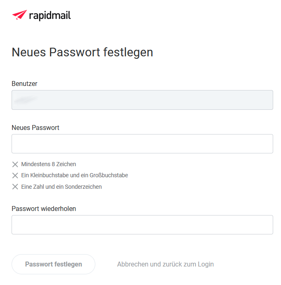The image size is (281, 285).
Task: Click the Benutzer field label
Action: pos(24,83)
